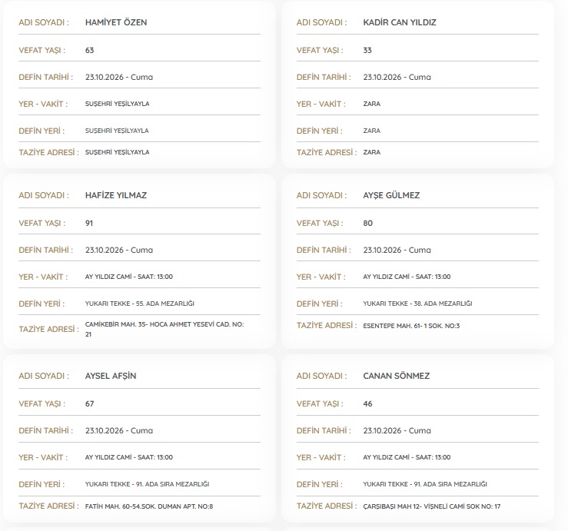Click ZARA in the Defin Yeri row

[372, 131]
